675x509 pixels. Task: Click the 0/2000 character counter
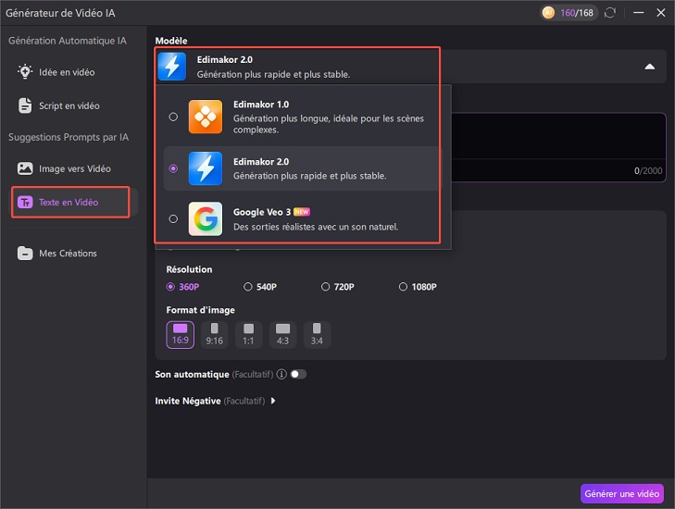[x=648, y=171]
